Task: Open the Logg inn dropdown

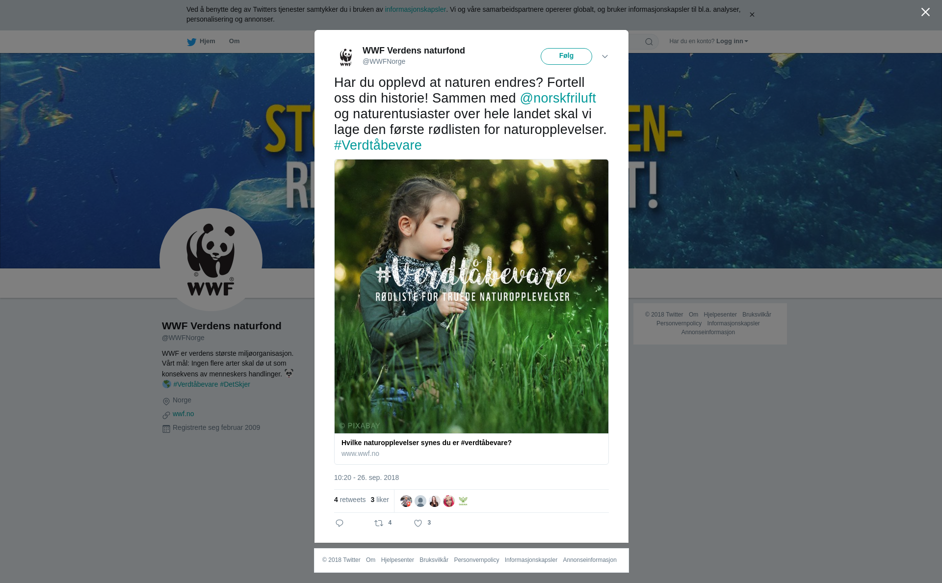Action: click(732, 41)
